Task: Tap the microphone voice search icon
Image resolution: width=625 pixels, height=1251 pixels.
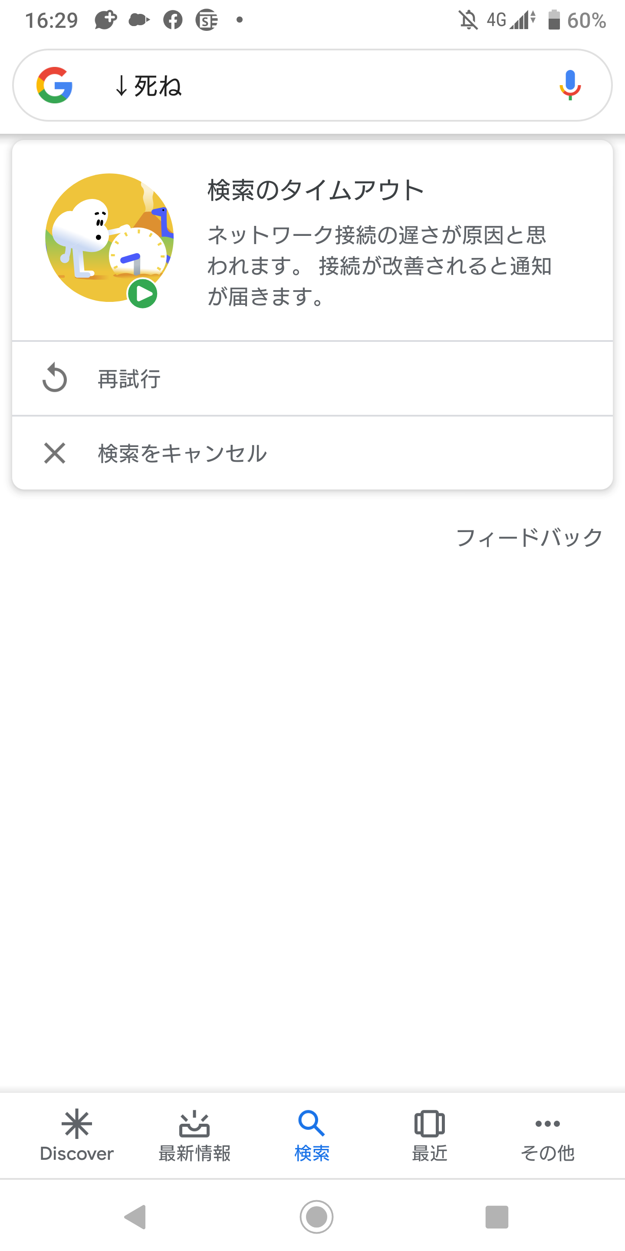Action: click(570, 86)
